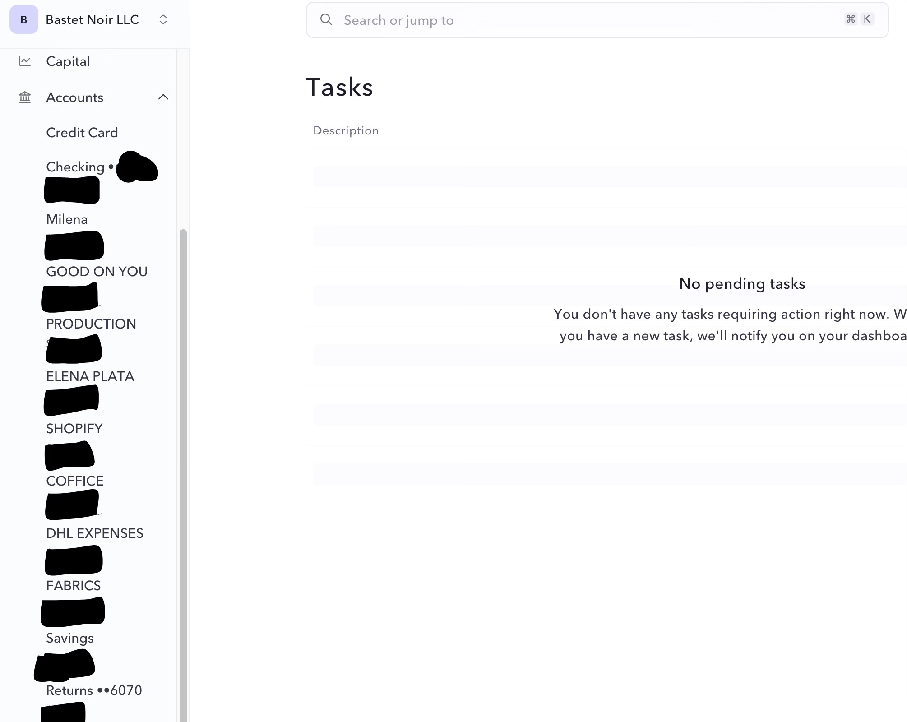Click the Accounts bank building icon
The width and height of the screenshot is (907, 722).
click(x=25, y=97)
